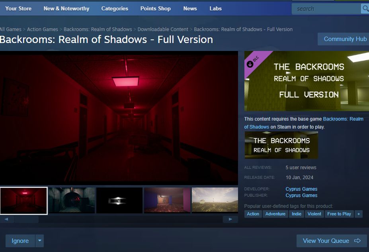Select the outdoor field thumbnail
Screen dimensions: 369x252
click(215, 201)
